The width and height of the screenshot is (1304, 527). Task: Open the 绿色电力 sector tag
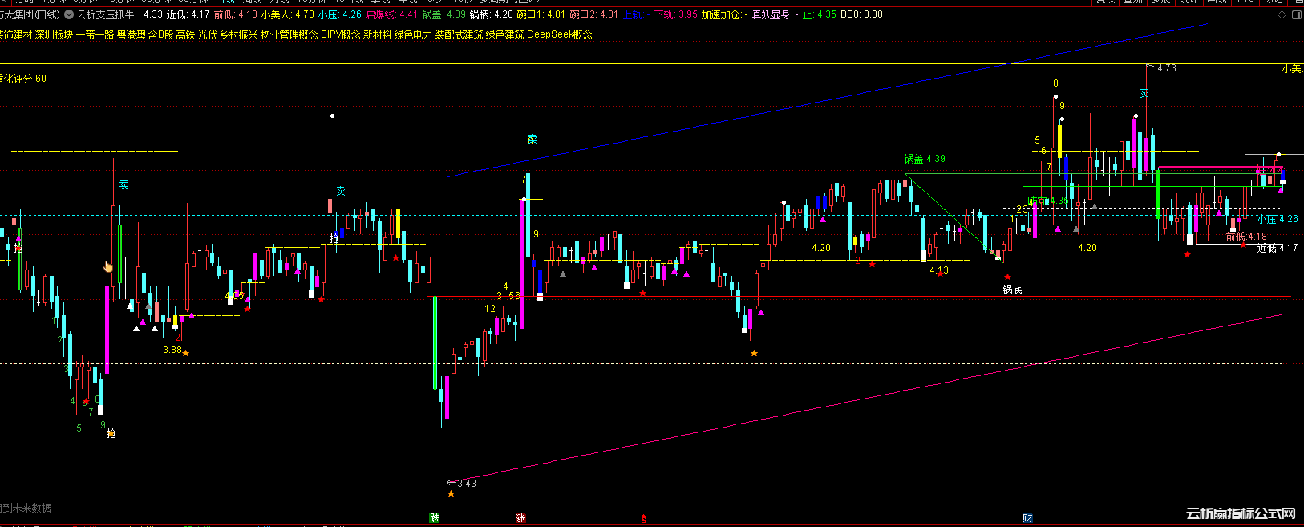413,34
